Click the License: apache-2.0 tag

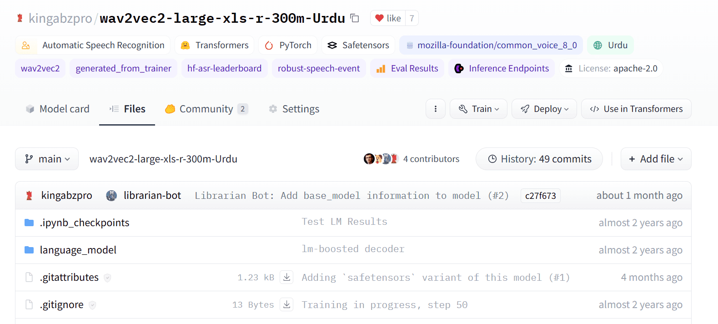pyautogui.click(x=611, y=68)
